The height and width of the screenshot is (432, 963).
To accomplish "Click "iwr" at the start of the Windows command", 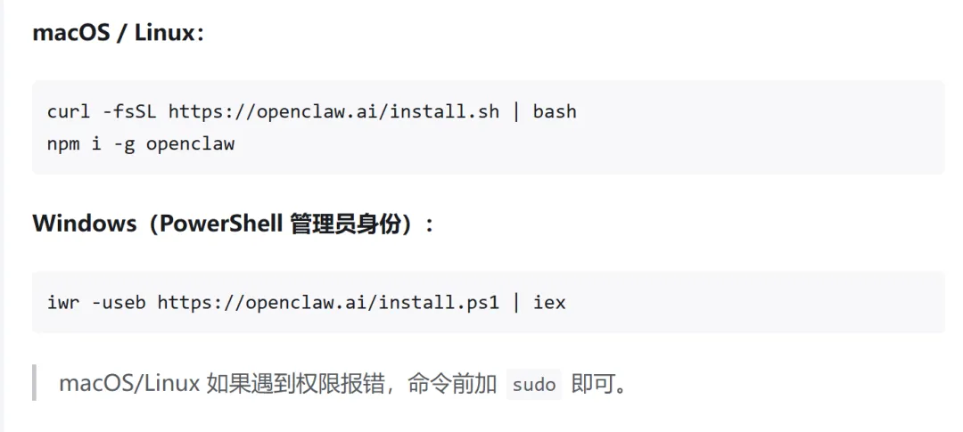I will coord(63,302).
